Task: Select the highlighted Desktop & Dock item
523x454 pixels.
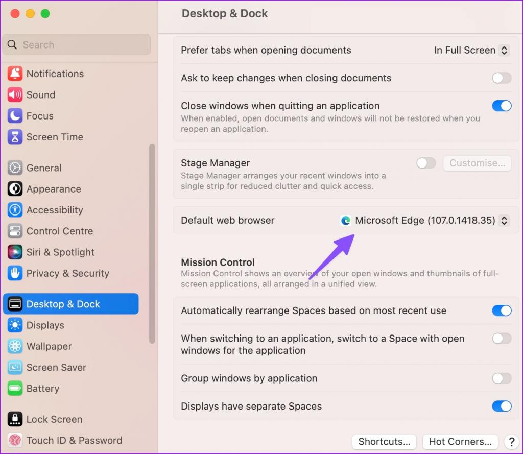Action: [70, 304]
